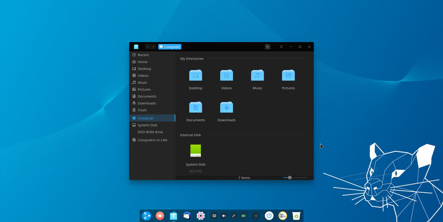The width and height of the screenshot is (443, 222).
Task: Click the File Manager dock icon
Action: click(173, 216)
